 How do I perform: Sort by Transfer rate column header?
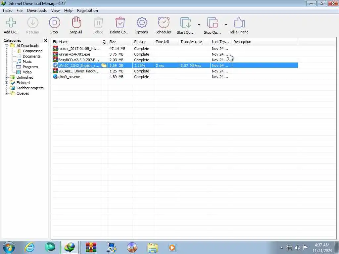[x=195, y=42]
